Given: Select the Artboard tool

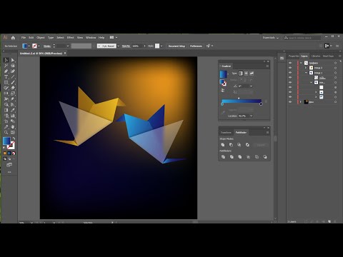Looking at the screenshot, I should point(6,121).
